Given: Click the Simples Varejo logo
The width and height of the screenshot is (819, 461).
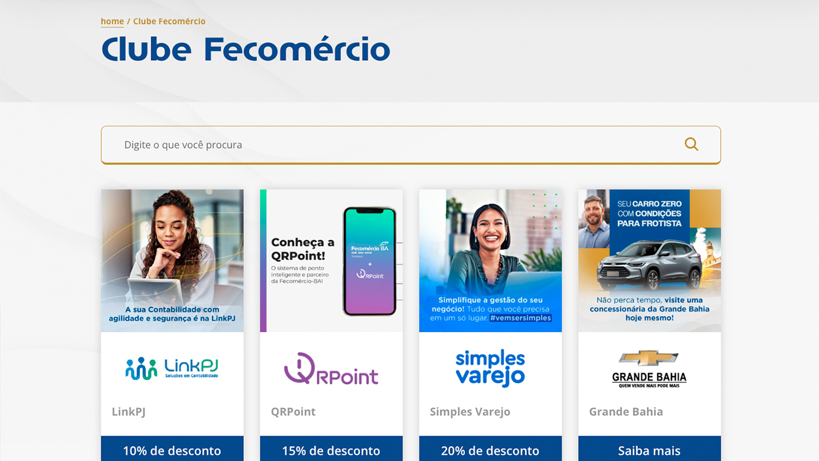Looking at the screenshot, I should coord(490,368).
